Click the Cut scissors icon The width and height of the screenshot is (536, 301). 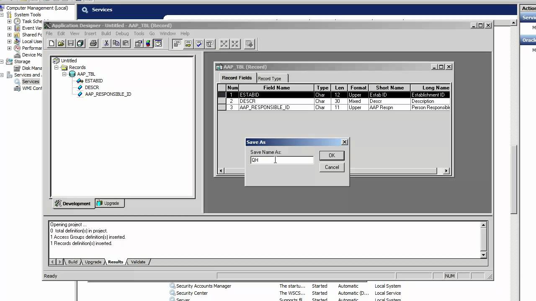point(106,43)
